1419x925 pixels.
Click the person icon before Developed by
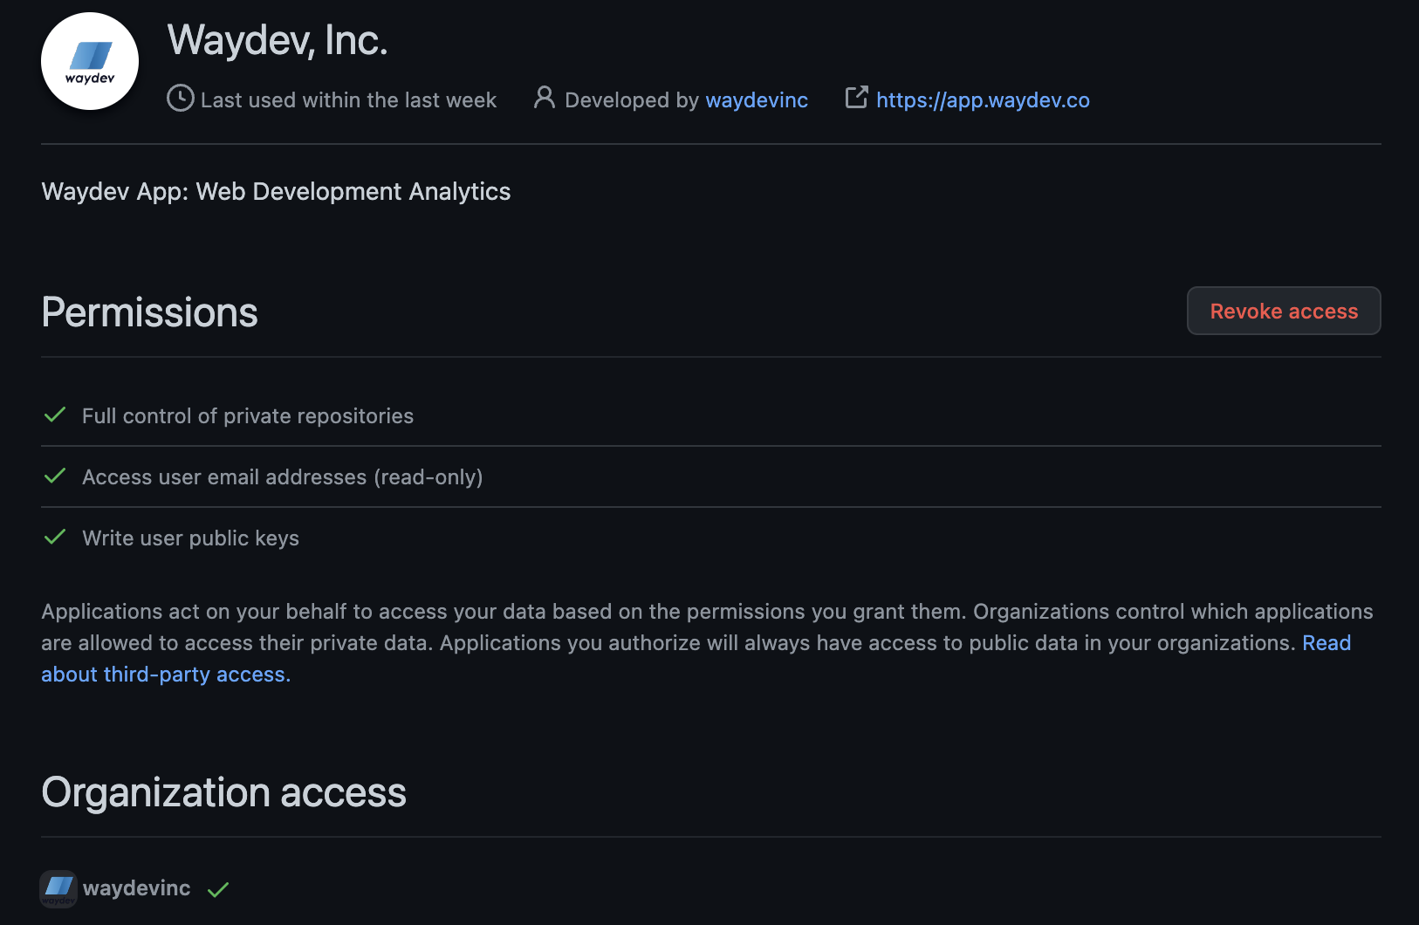tap(544, 98)
